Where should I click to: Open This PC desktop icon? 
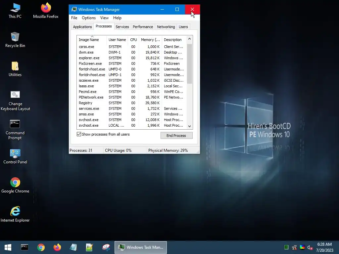point(15,11)
